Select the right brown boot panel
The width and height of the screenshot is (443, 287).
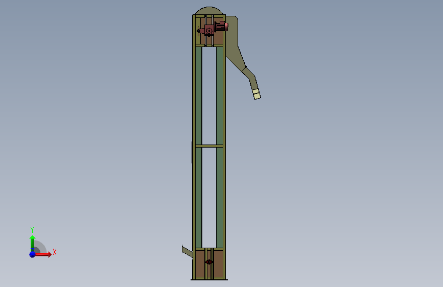coord(218,264)
